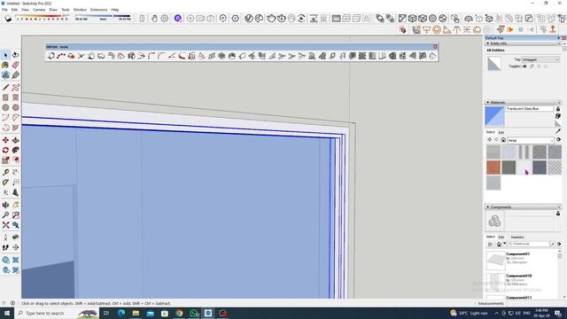Click materials In Model home icon
Viewport: 567px width, 319px height.
tap(503, 140)
